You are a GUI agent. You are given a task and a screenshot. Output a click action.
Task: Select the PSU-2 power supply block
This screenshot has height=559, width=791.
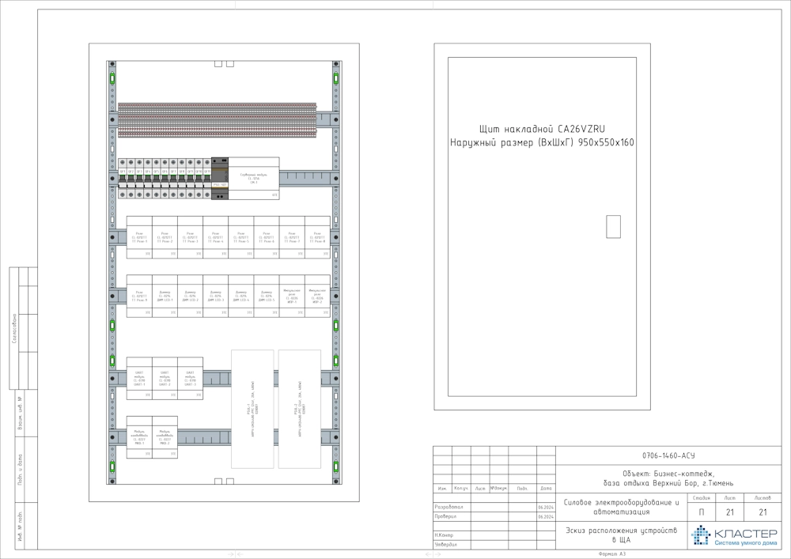coord(299,408)
